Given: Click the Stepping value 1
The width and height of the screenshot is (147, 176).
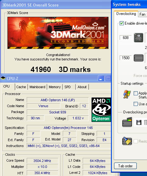Looking at the screenshot, I should pyautogui.click(x=104, y=134).
